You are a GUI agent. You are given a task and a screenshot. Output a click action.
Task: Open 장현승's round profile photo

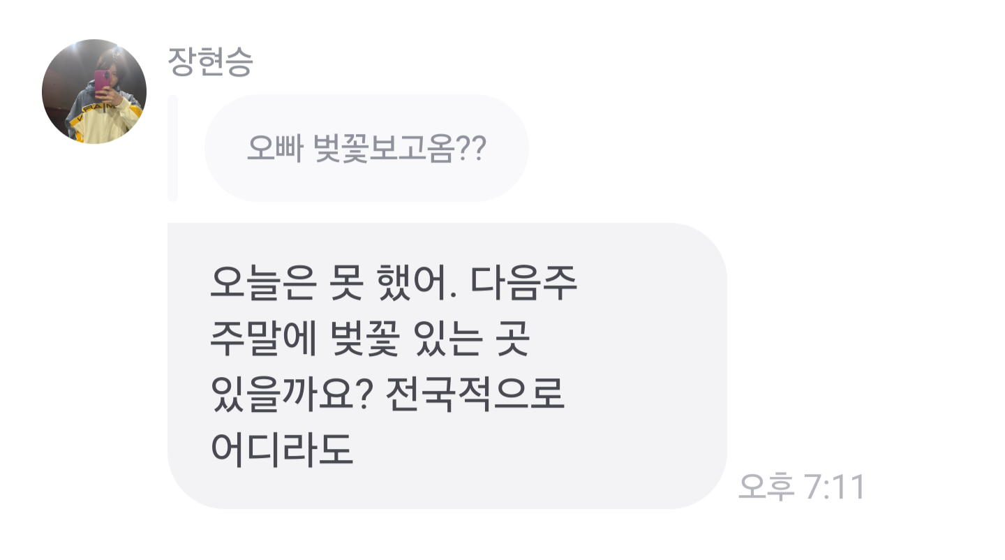(x=94, y=91)
